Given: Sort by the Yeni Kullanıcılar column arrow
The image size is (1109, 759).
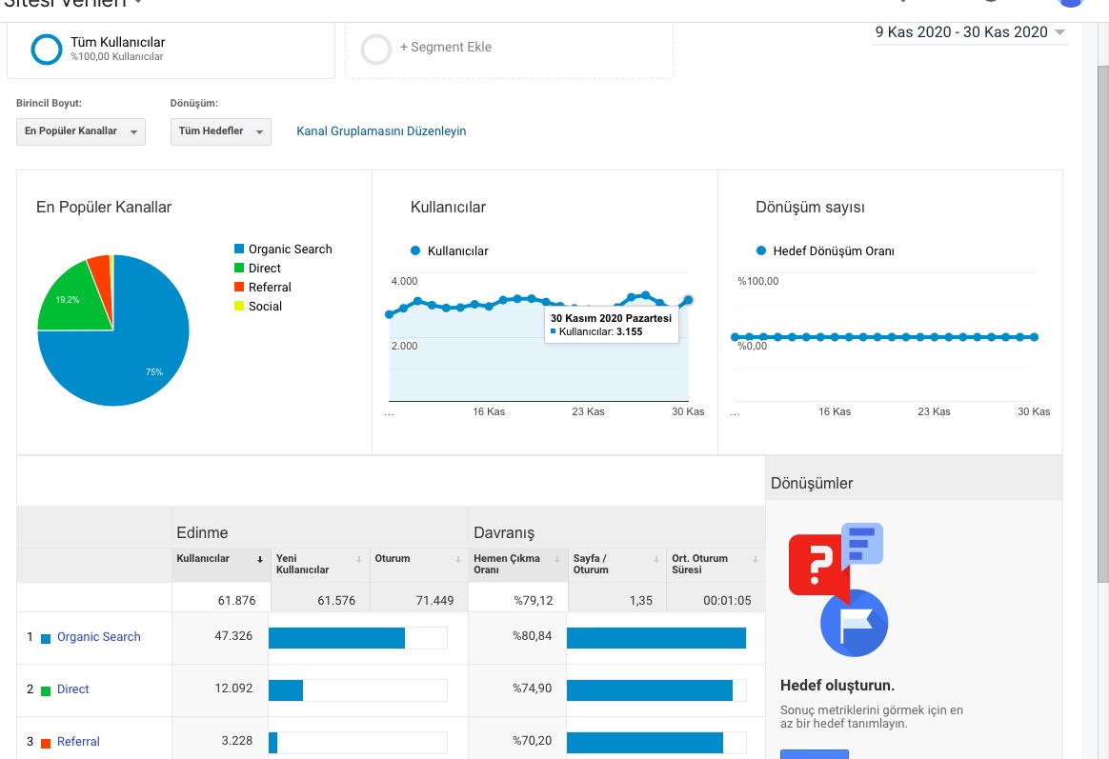Looking at the screenshot, I should pyautogui.click(x=358, y=559).
